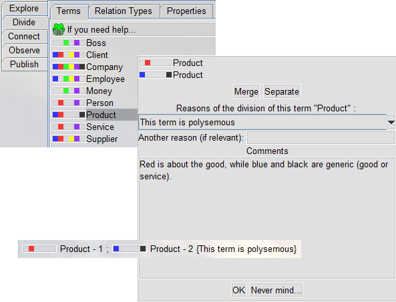Click Supplier row color bar
Image resolution: width=396 pixels, height=302 pixels.
pos(69,139)
